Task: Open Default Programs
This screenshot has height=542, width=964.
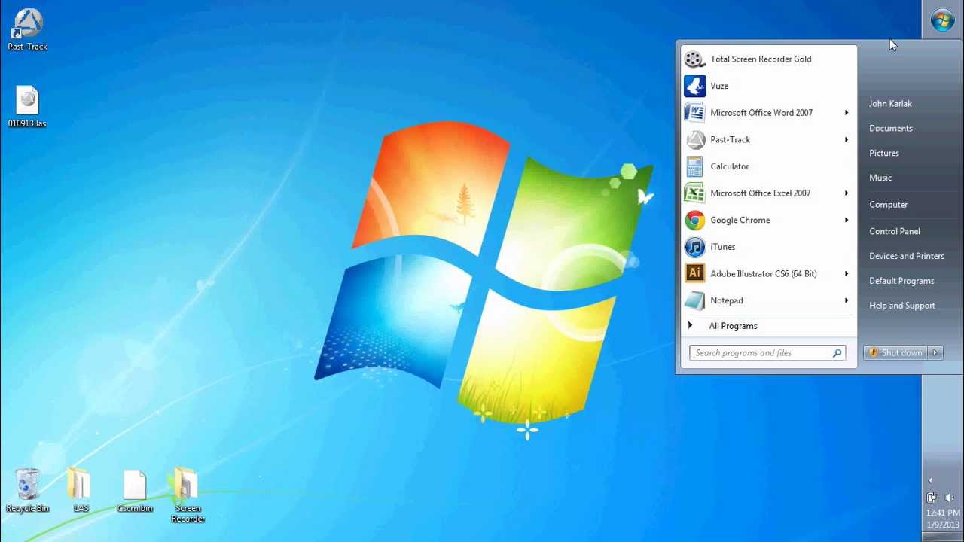Action: pyautogui.click(x=901, y=282)
